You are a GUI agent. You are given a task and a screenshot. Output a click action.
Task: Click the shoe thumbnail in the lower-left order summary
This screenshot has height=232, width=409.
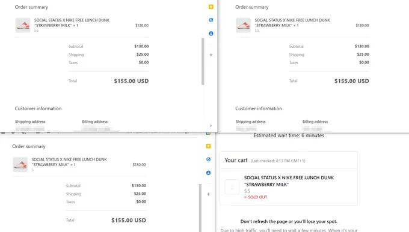click(20, 164)
